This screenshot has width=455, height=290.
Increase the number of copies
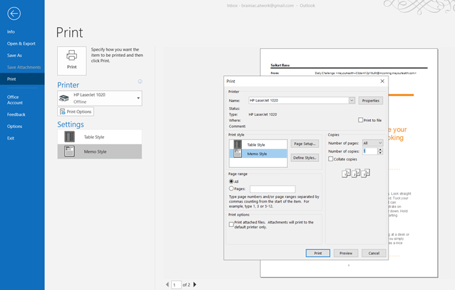click(380, 149)
